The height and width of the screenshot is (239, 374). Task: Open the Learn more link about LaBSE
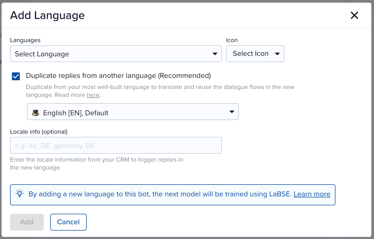(312, 194)
